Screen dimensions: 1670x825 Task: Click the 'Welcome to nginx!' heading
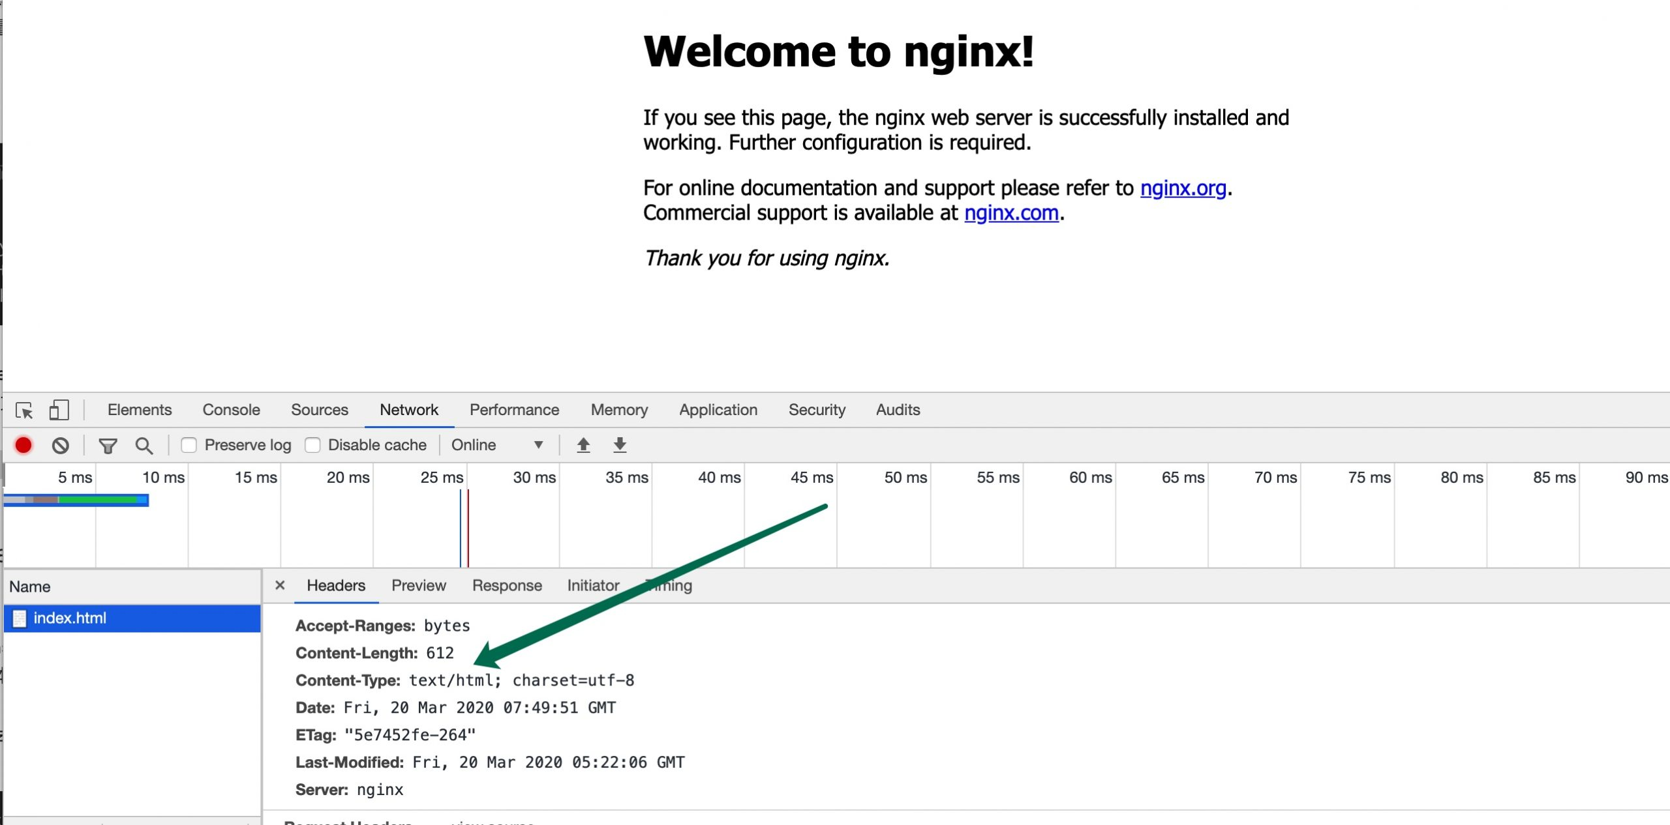click(x=838, y=51)
